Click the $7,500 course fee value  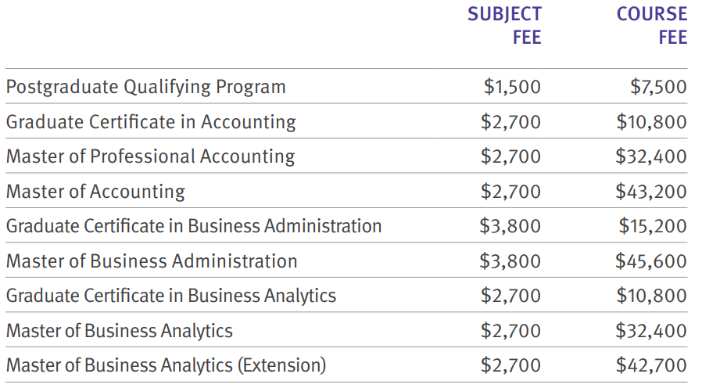[658, 88]
